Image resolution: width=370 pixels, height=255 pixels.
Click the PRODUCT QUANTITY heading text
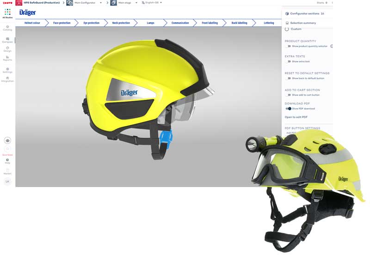(300, 41)
